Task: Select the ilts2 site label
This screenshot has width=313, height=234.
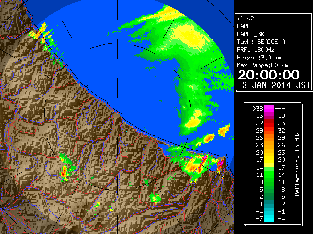Action: 246,19
